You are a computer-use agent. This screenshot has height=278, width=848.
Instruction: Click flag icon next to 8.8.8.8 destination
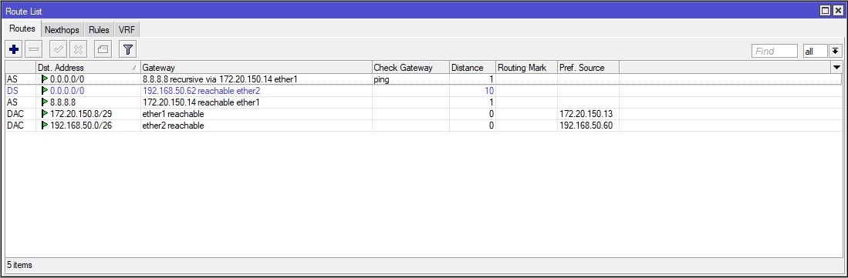[44, 102]
